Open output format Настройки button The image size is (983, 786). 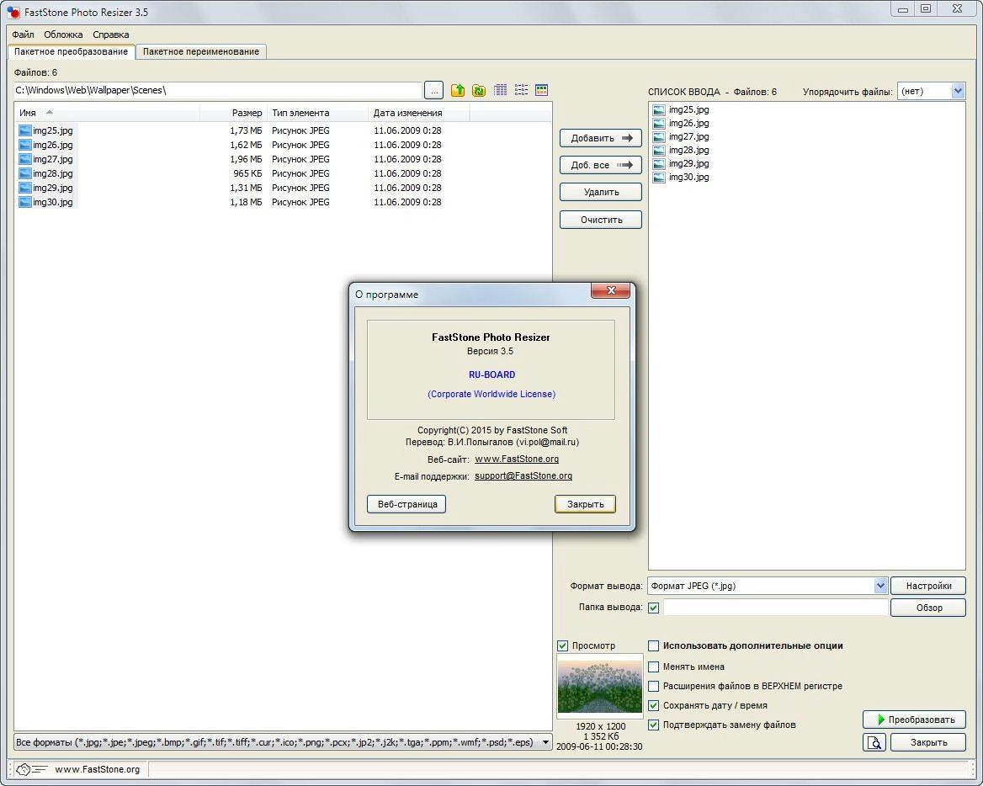click(x=928, y=586)
